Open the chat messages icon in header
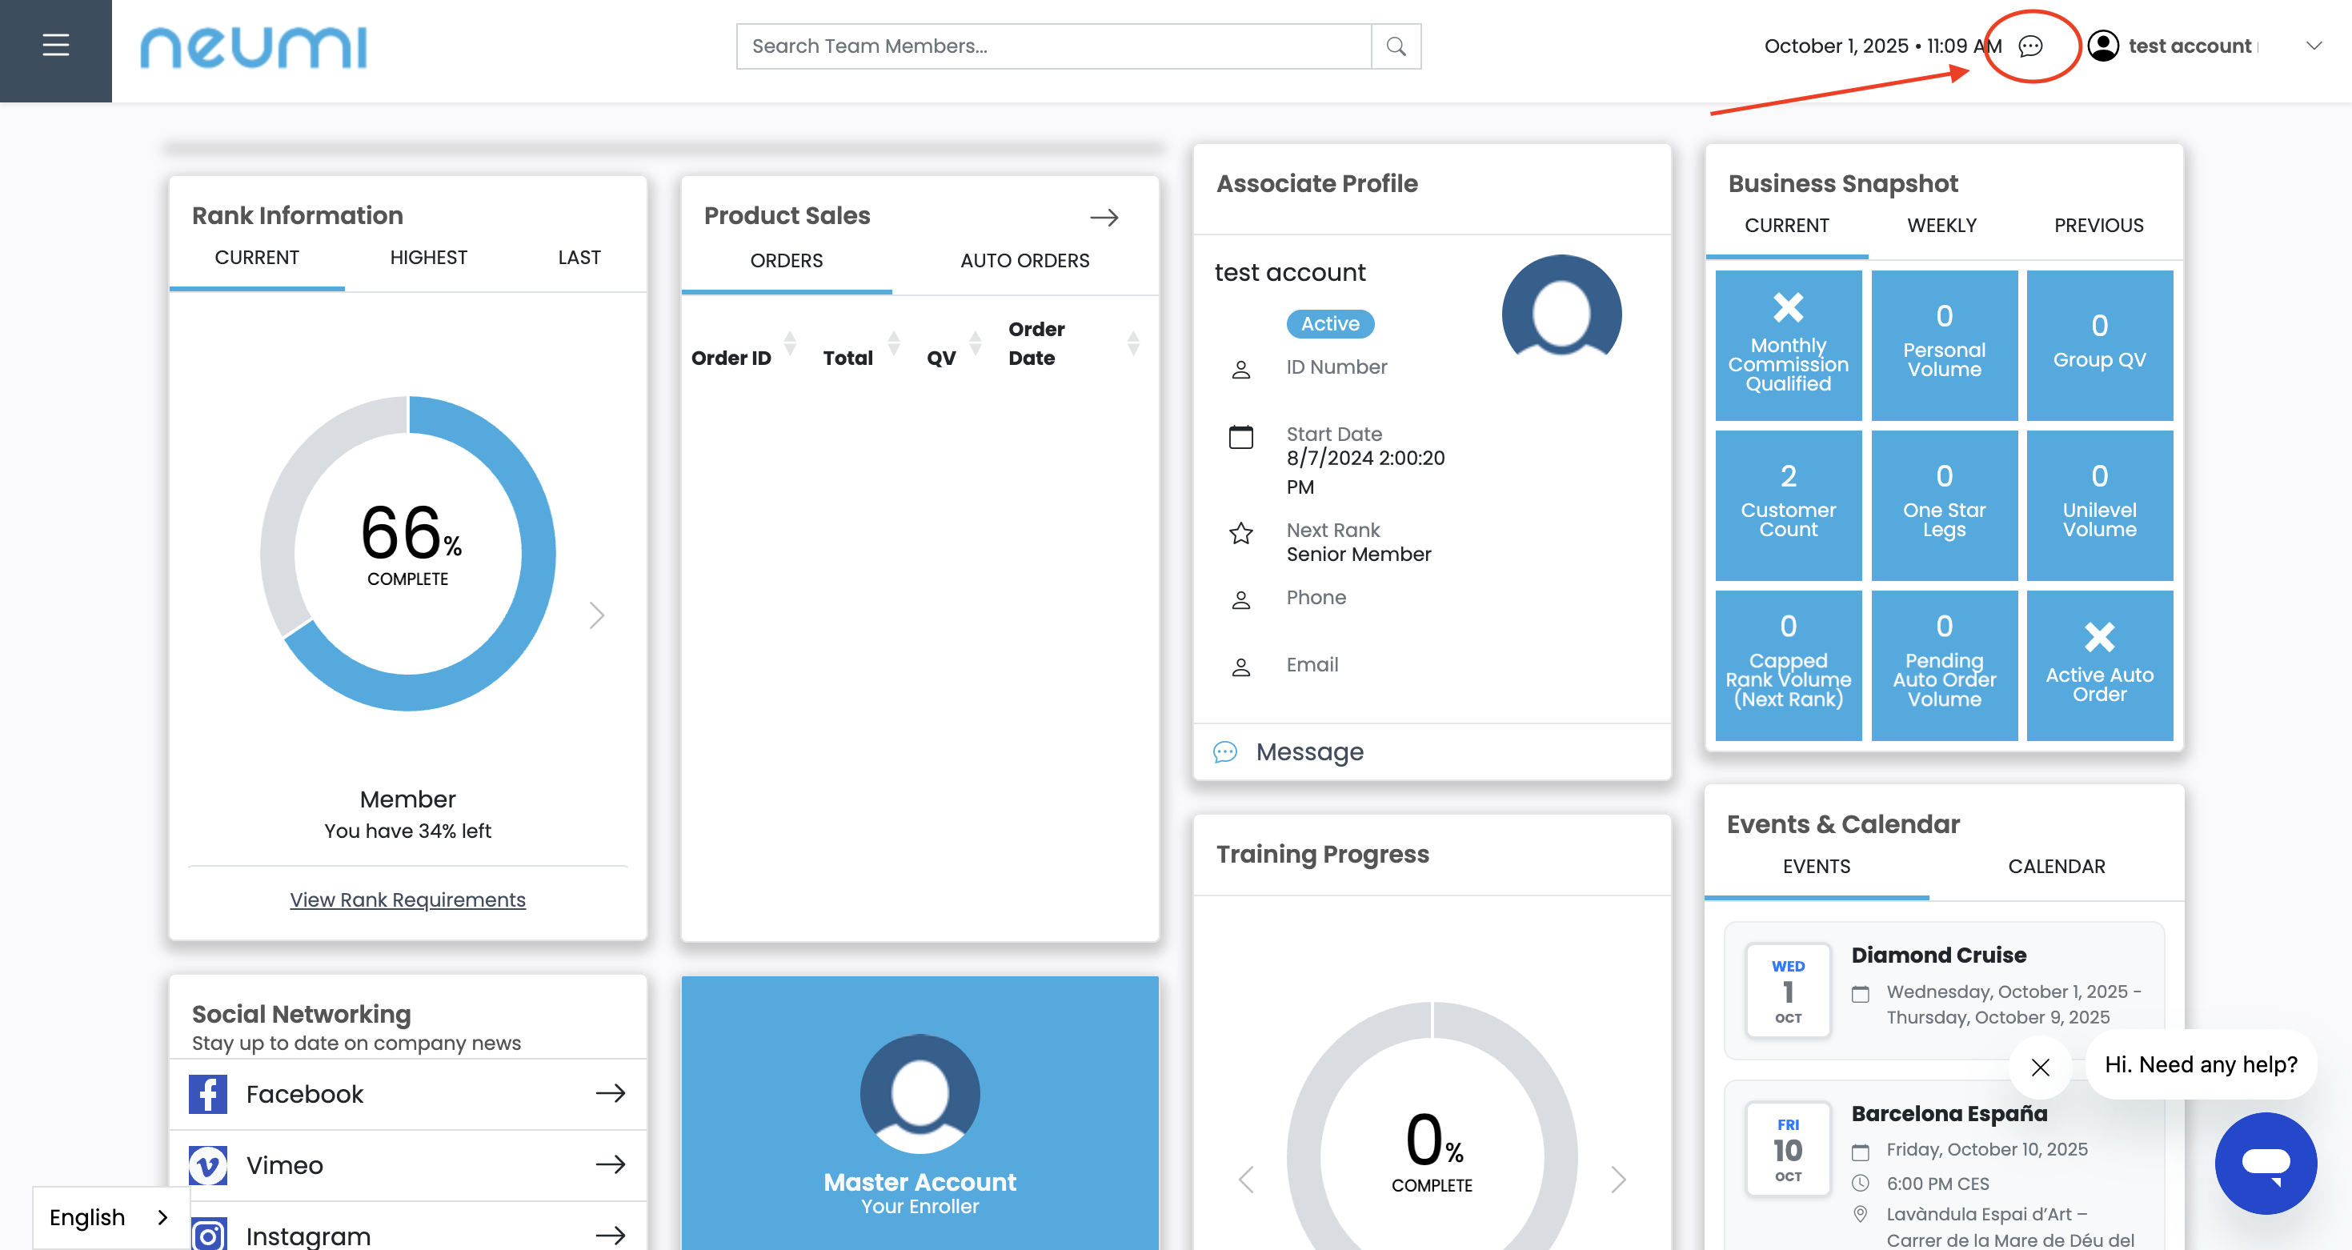The width and height of the screenshot is (2352, 1250). 2029,46
